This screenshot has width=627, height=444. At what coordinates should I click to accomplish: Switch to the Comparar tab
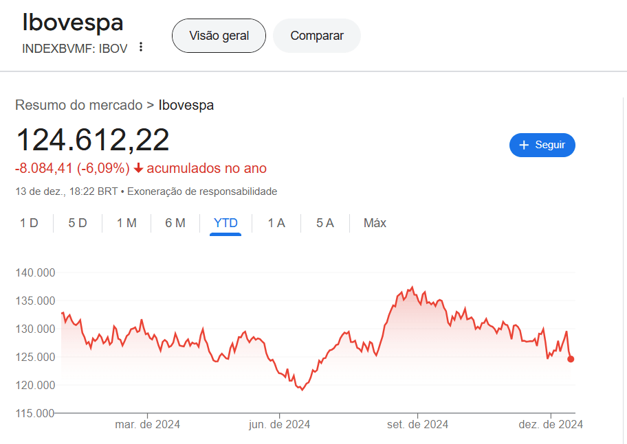click(x=316, y=36)
